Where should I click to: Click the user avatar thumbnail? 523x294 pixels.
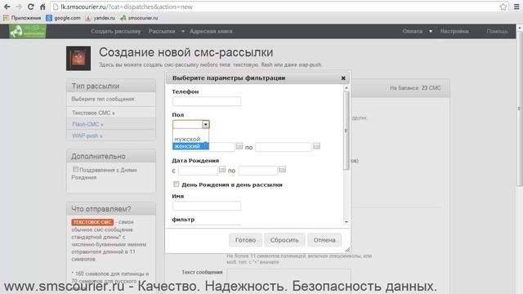(x=78, y=58)
